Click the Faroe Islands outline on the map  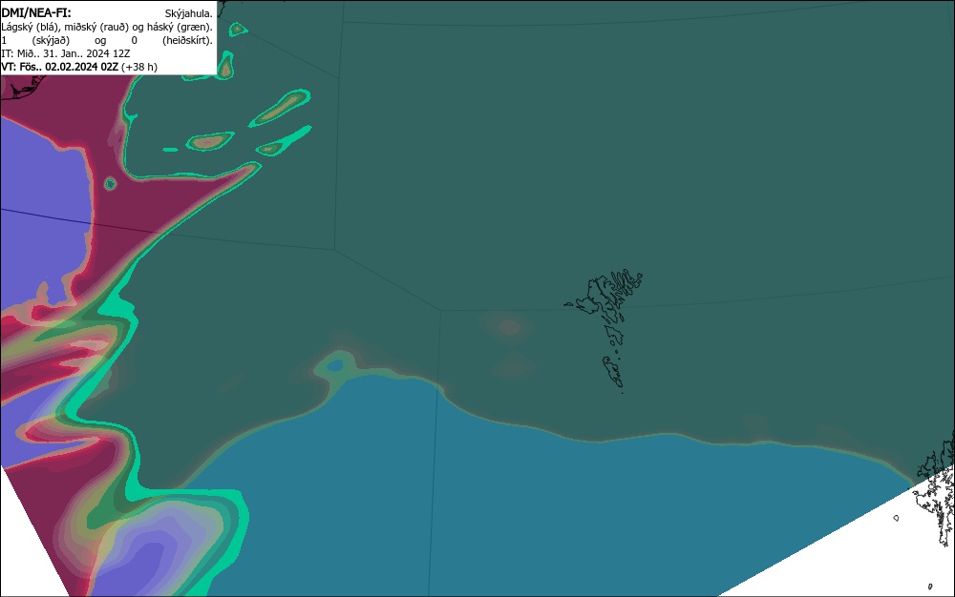[605, 331]
